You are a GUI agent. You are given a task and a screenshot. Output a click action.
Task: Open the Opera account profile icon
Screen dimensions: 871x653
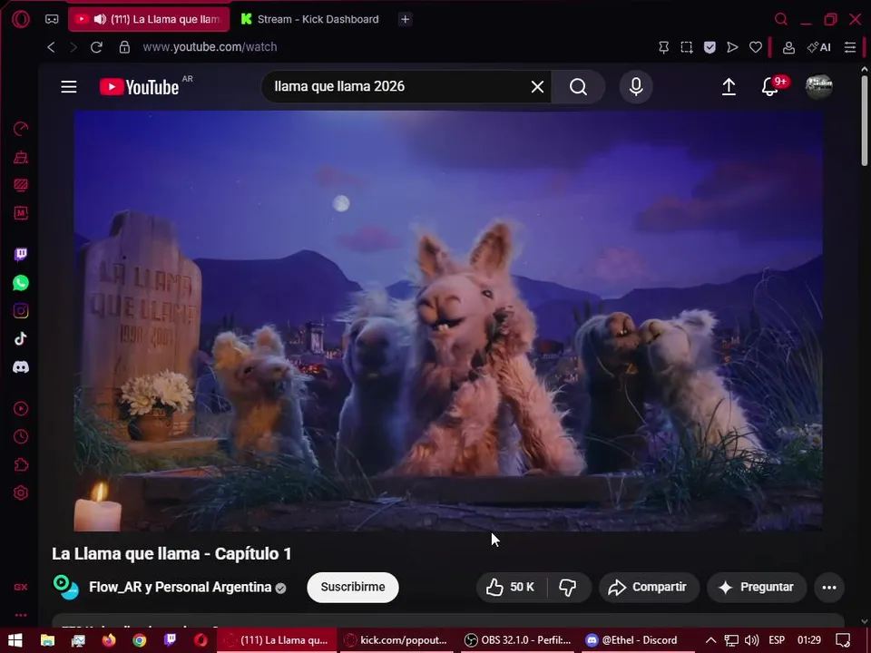coord(788,47)
